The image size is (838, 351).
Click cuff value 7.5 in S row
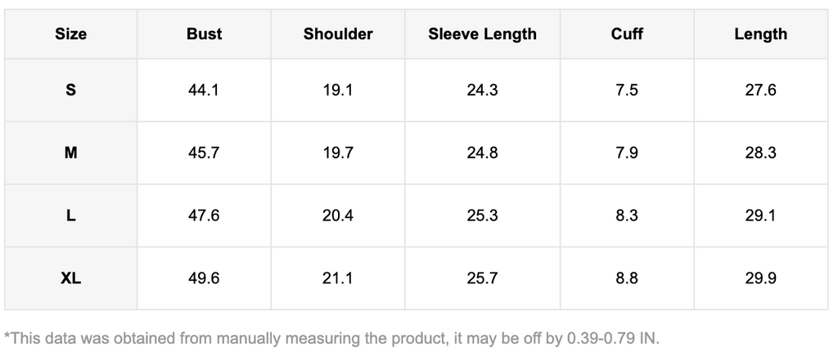click(x=627, y=91)
